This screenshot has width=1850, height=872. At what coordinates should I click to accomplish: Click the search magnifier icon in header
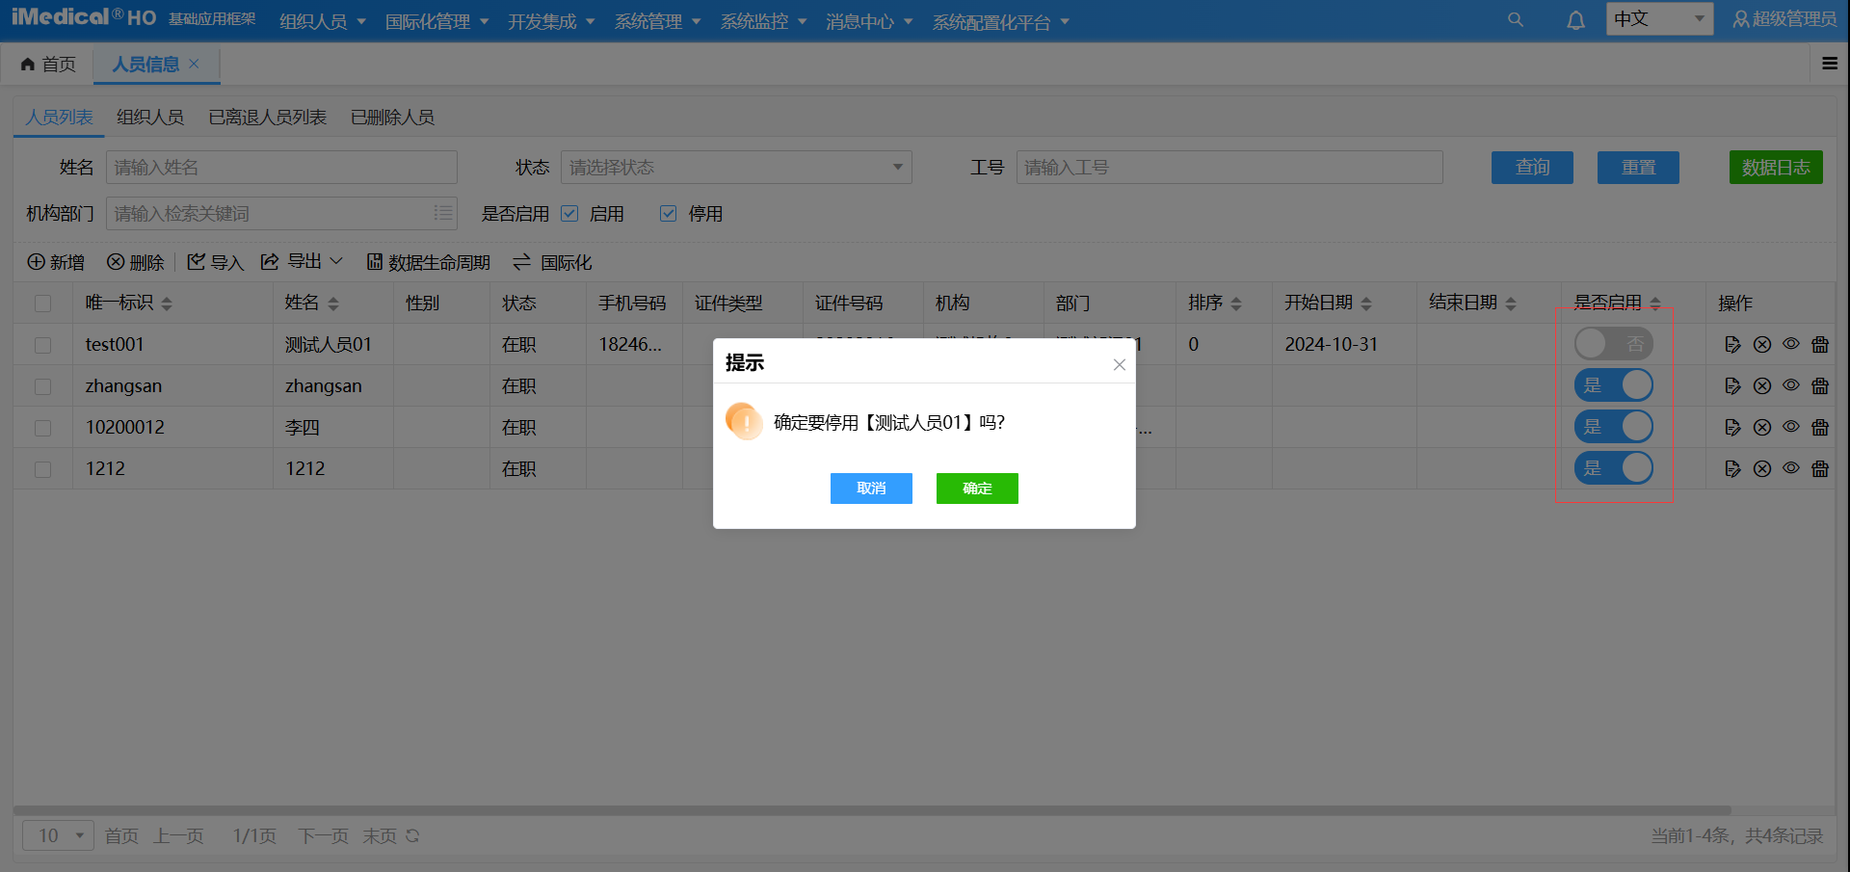1516,20
